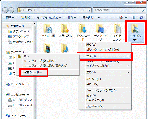
Task: Click the navigation pane scroll-up arrow
Action: pyautogui.click(x=35, y=23)
